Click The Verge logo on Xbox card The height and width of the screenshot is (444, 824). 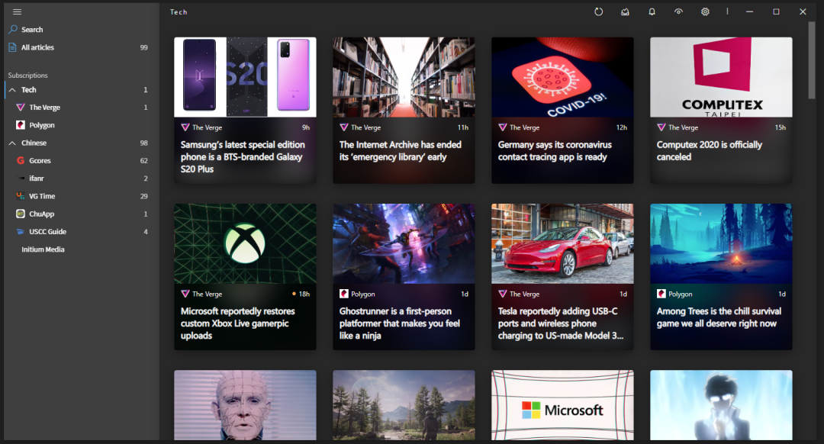point(185,294)
